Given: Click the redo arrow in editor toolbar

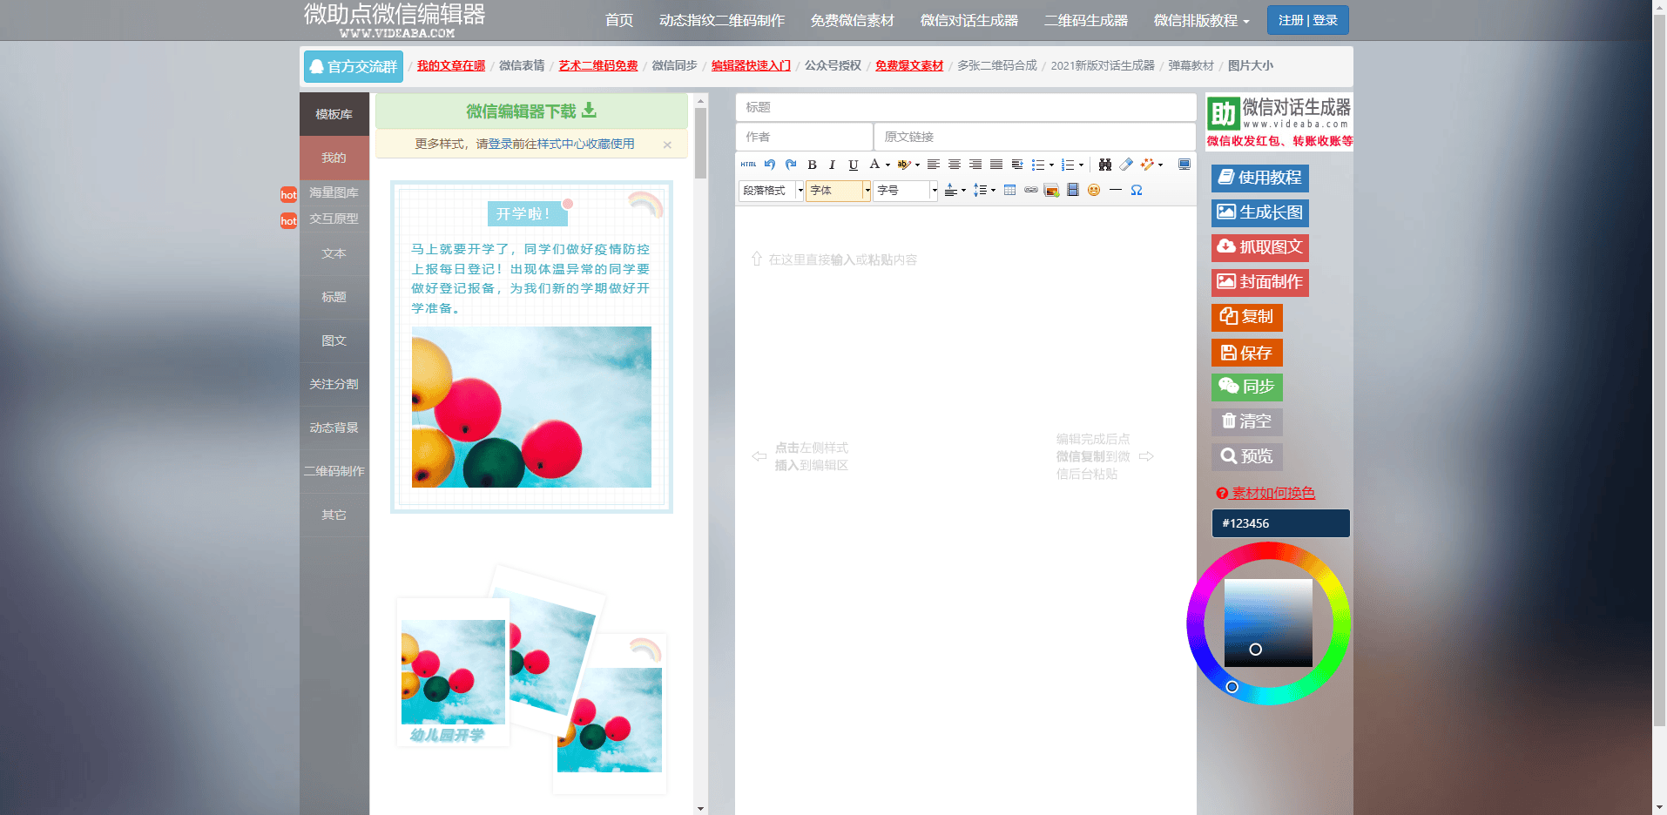Looking at the screenshot, I should coord(791,165).
